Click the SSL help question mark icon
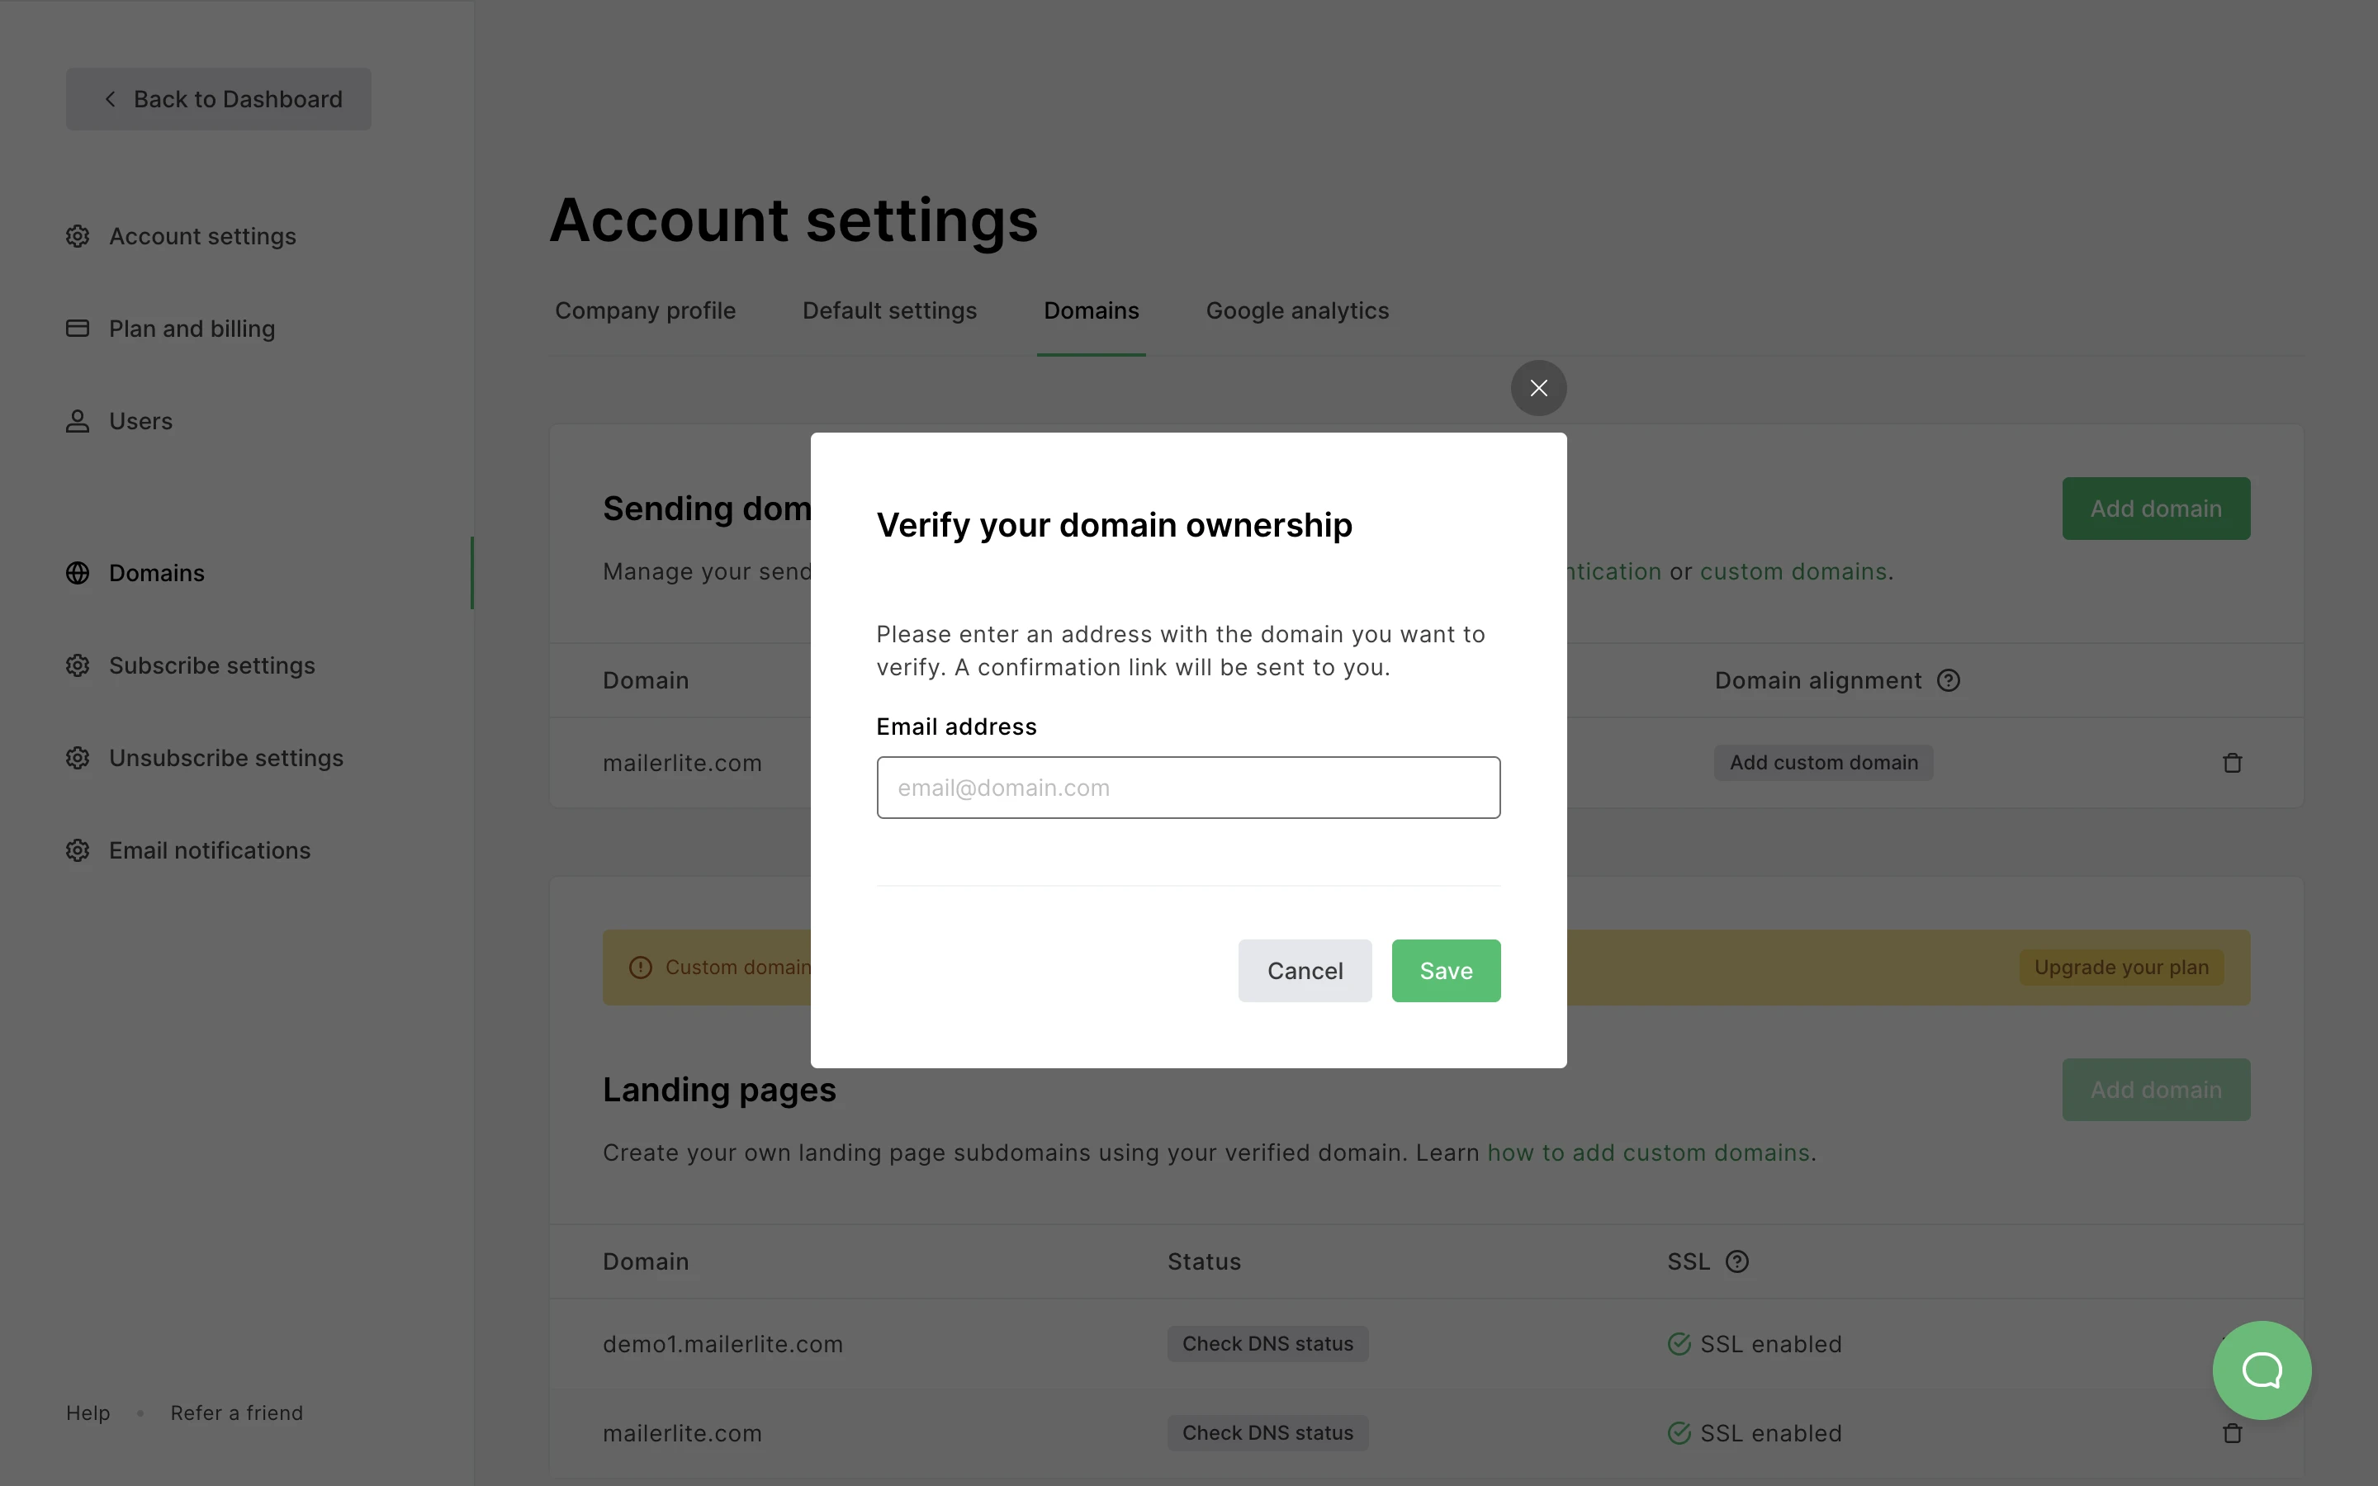This screenshot has width=2378, height=1486. coord(1736,1261)
